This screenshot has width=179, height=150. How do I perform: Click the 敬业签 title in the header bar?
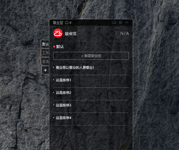tap(58, 23)
